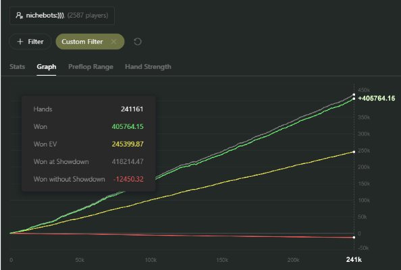Open the Preflop Range tab
The image size is (401, 270).
pos(90,67)
